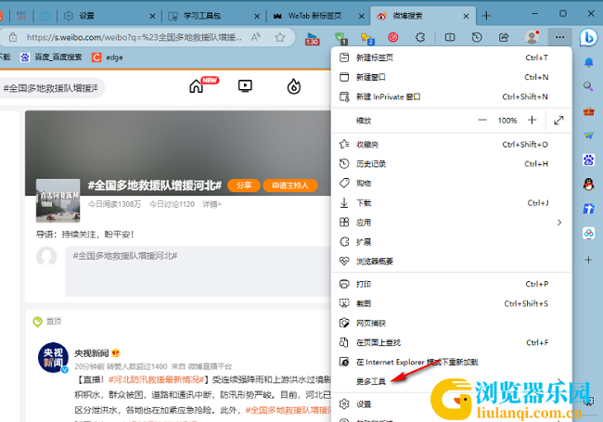This screenshot has height=422, width=603.
Task: Click the topic cover thumbnail image
Action: point(58,200)
